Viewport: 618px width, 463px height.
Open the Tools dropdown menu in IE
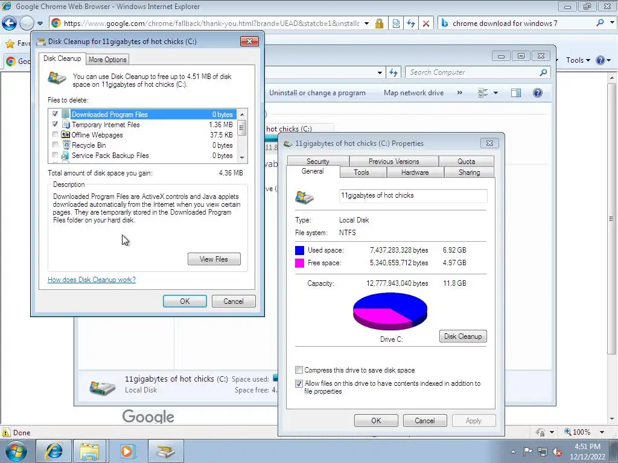pos(578,60)
